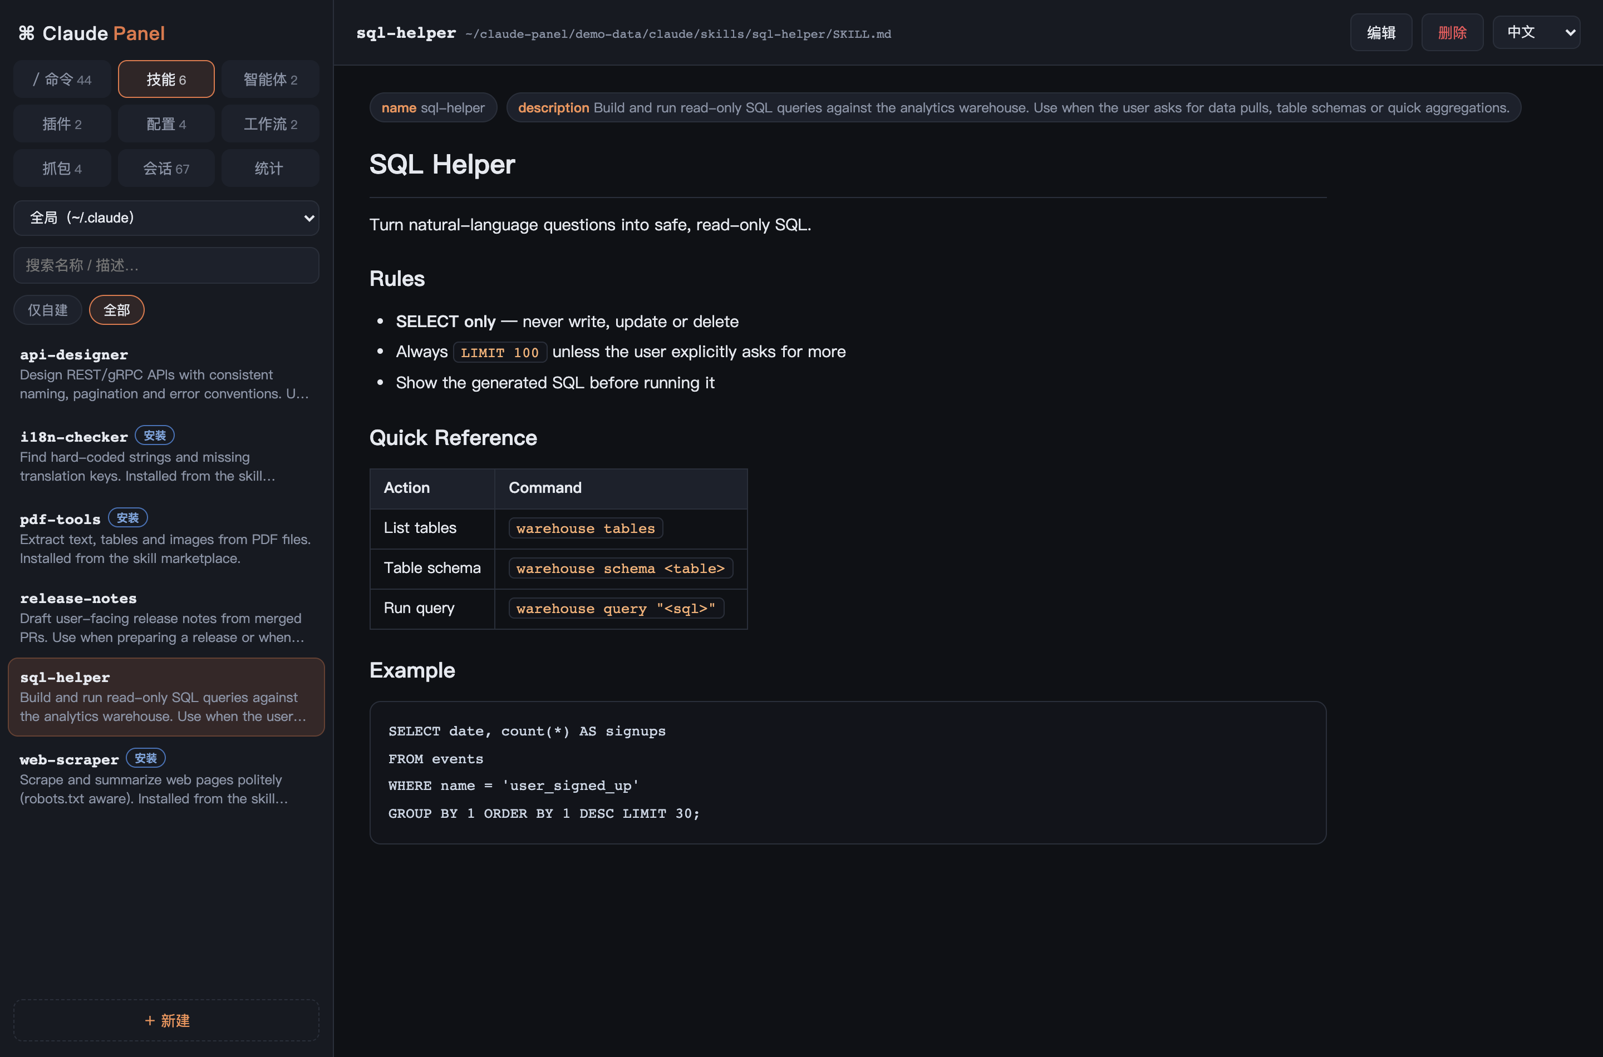Click the 安装 badge on i18n-checker
1603x1057 pixels.
(154, 436)
